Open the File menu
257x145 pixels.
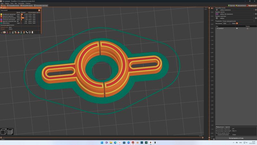pyautogui.click(x=2, y=3)
